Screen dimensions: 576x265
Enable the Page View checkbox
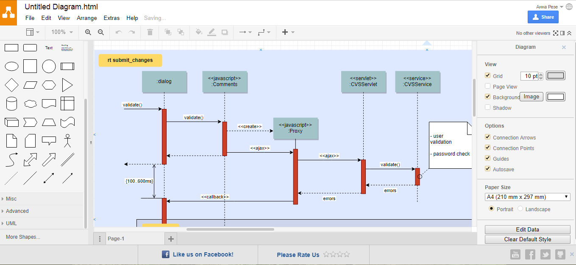click(x=488, y=86)
